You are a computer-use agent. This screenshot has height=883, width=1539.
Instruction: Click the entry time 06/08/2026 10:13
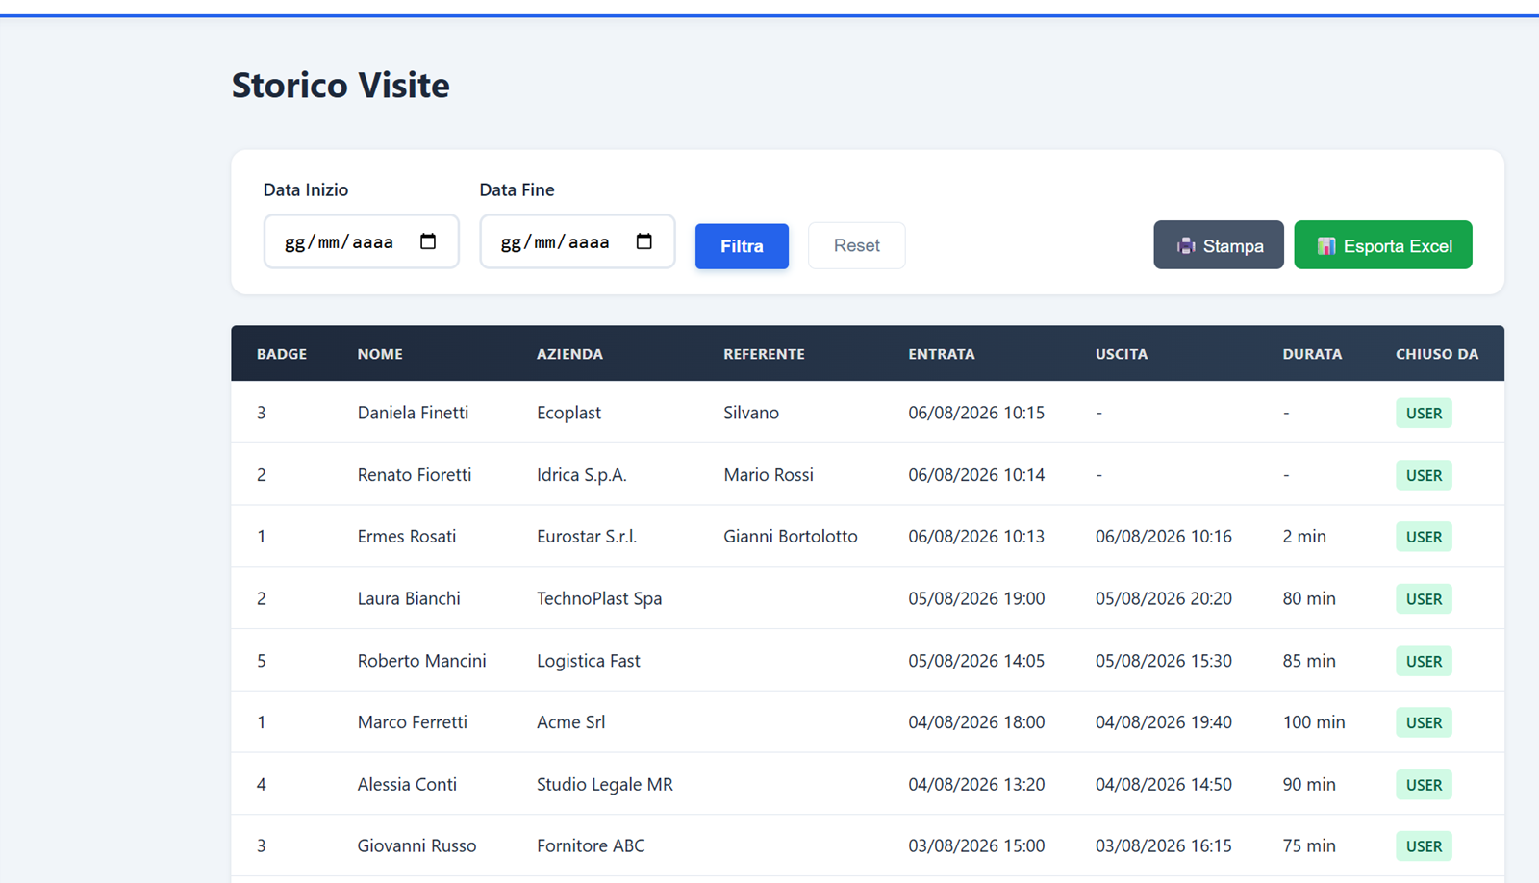point(976,537)
